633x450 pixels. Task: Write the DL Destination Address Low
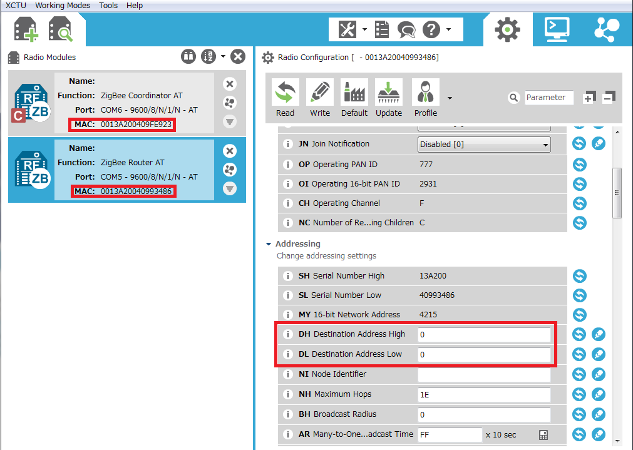point(599,354)
